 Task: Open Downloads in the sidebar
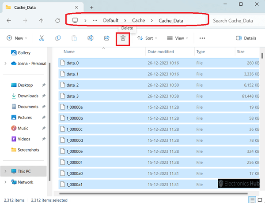coord(25,96)
